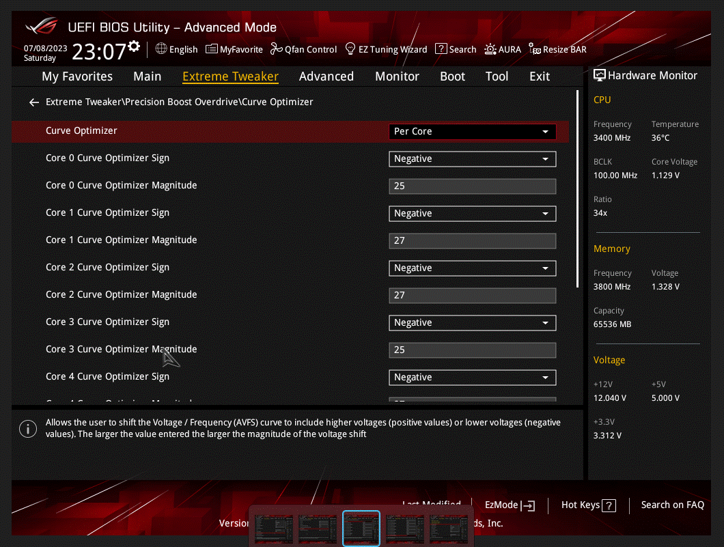Click the Last Modified label
The image size is (724, 547).
[431, 503]
